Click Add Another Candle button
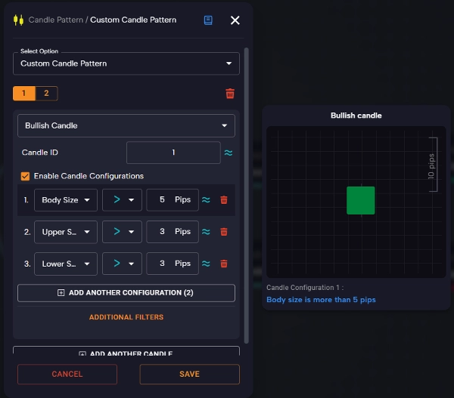This screenshot has width=454, height=398. (126, 351)
